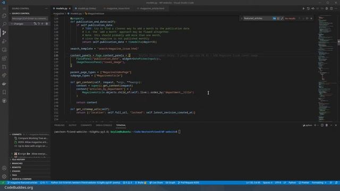Open the Manage gear icon
340x191 pixels.
(x=4, y=177)
